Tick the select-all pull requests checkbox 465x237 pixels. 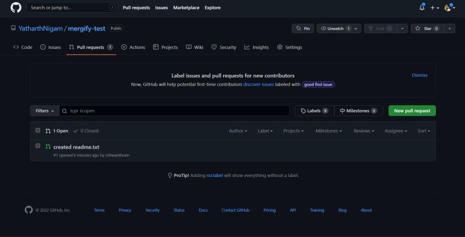click(38, 130)
